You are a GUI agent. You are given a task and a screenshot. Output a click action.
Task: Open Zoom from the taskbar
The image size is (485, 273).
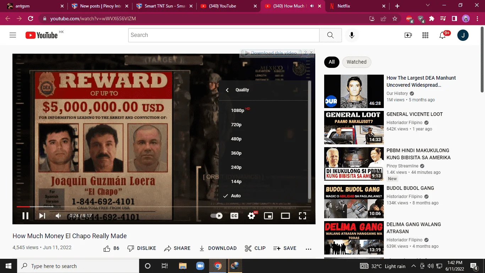[x=200, y=266]
